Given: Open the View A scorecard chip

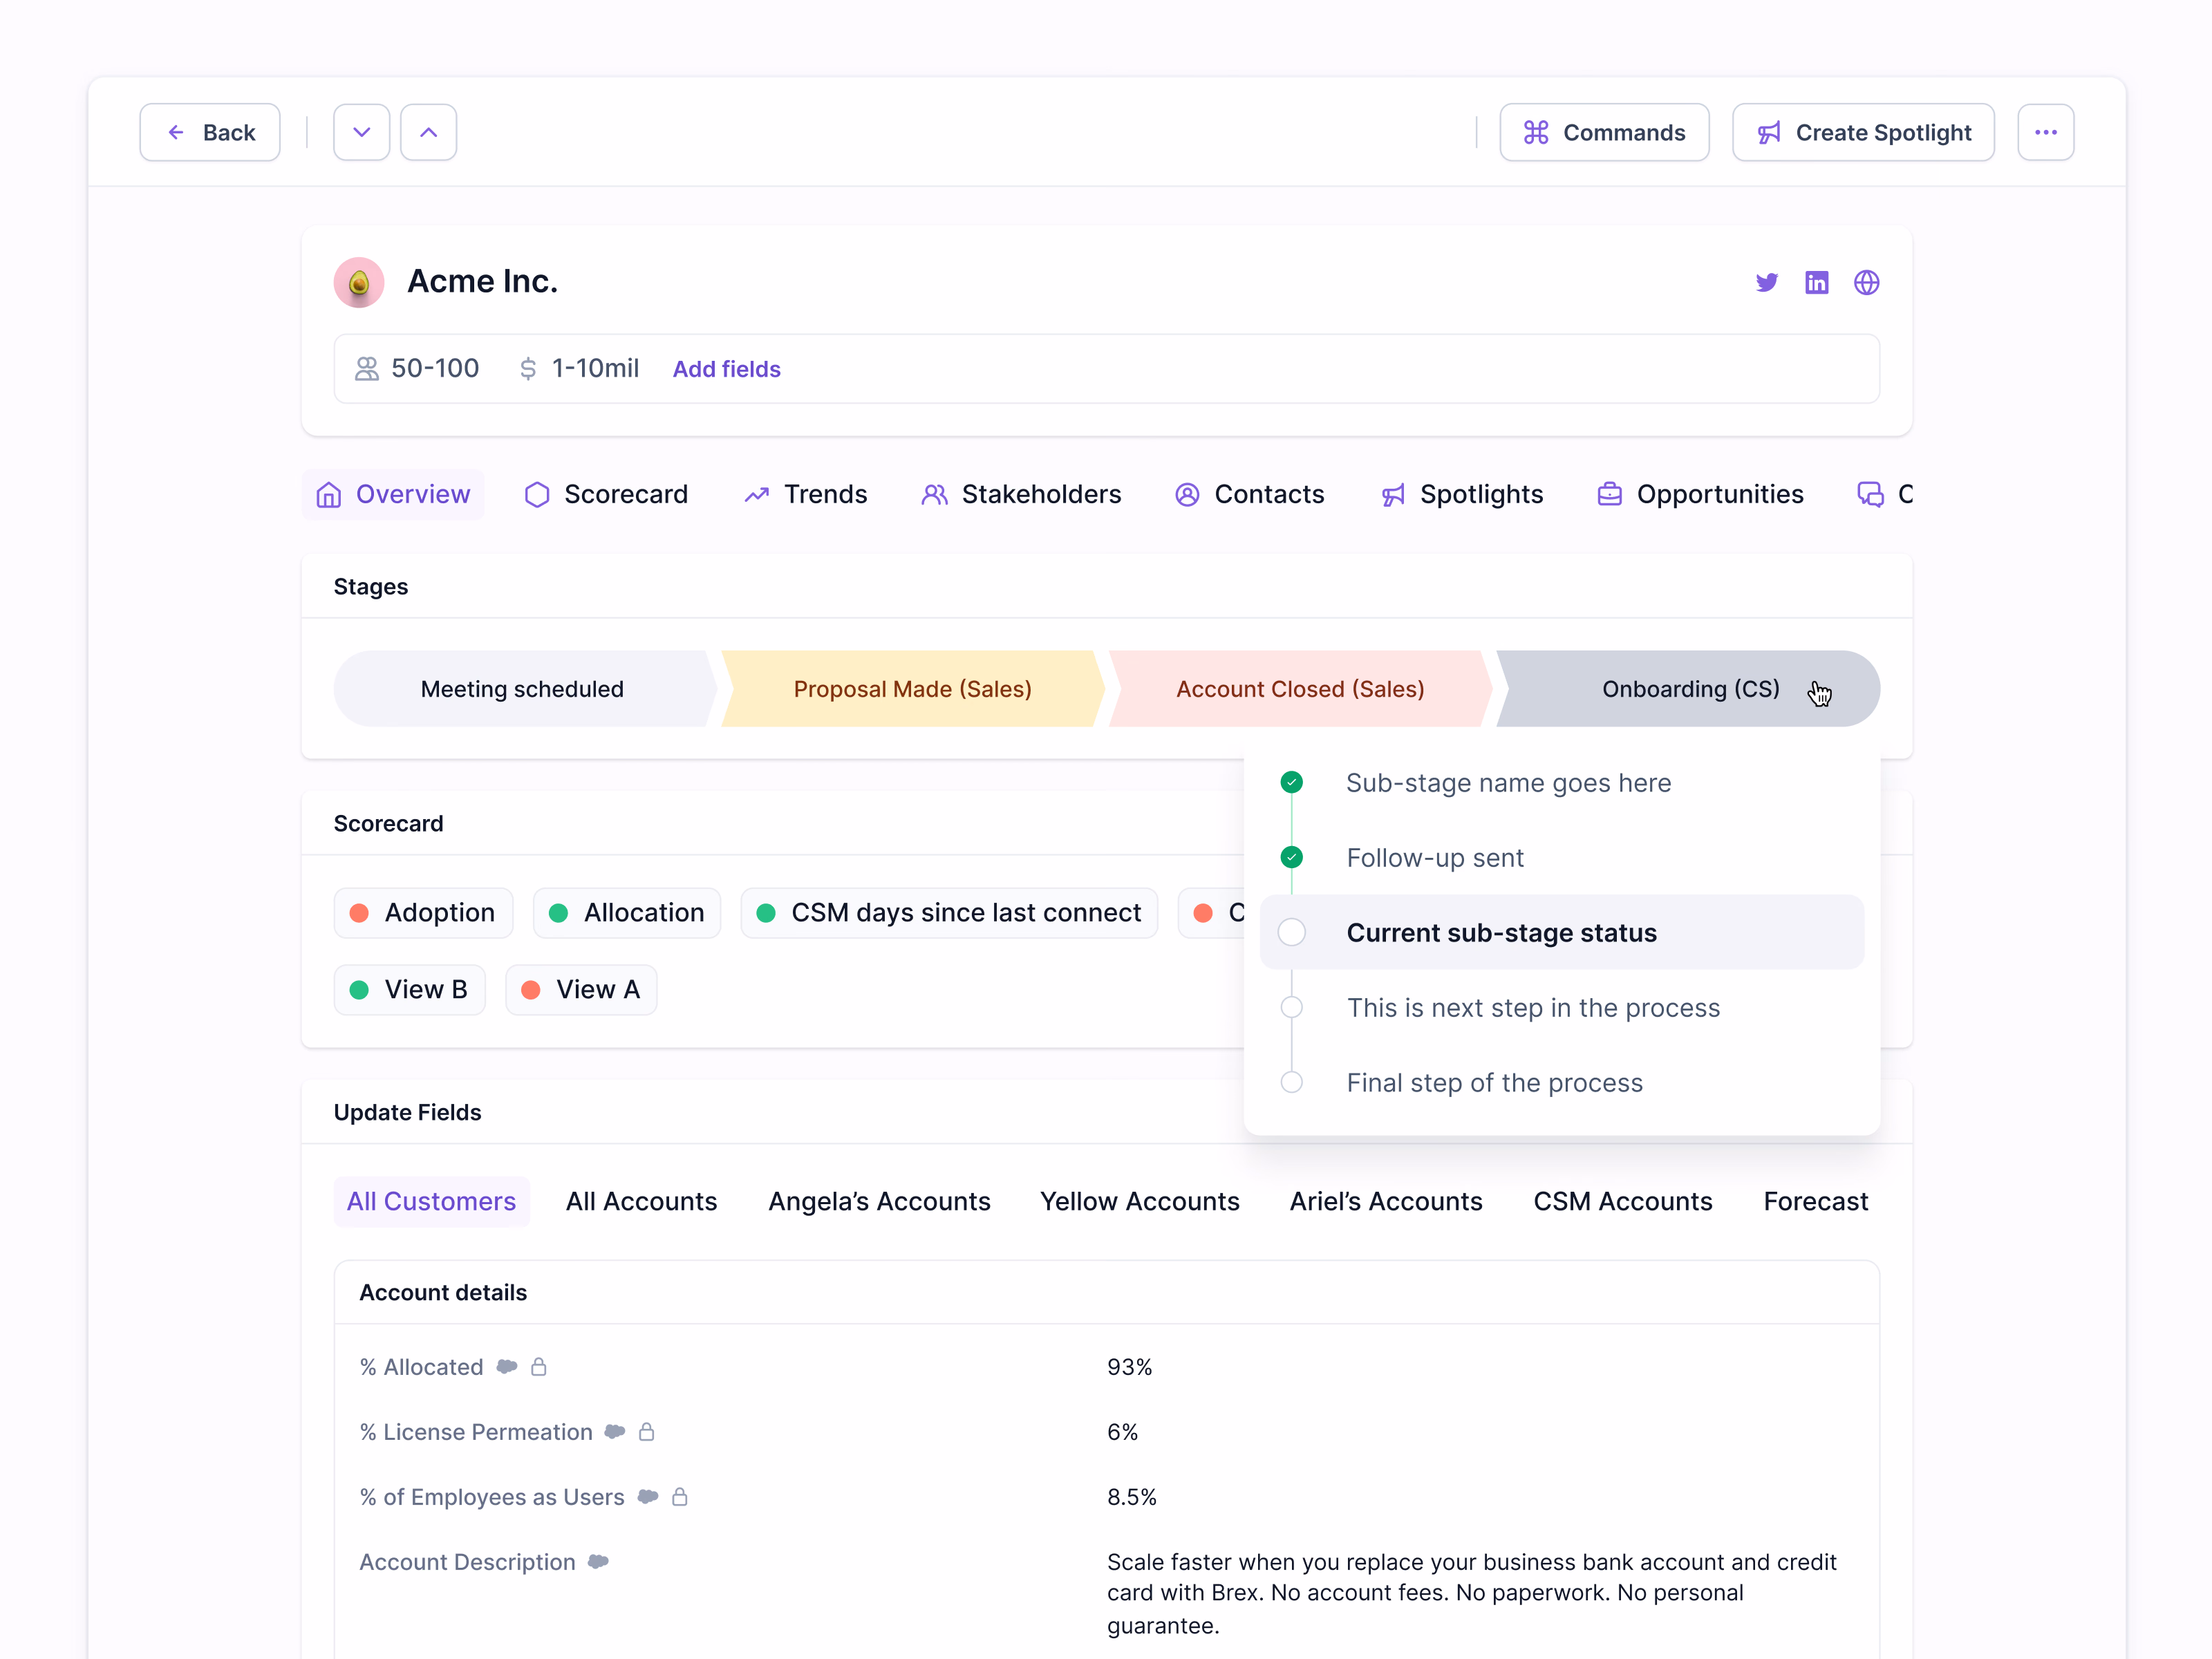Looking at the screenshot, I should click(581, 990).
